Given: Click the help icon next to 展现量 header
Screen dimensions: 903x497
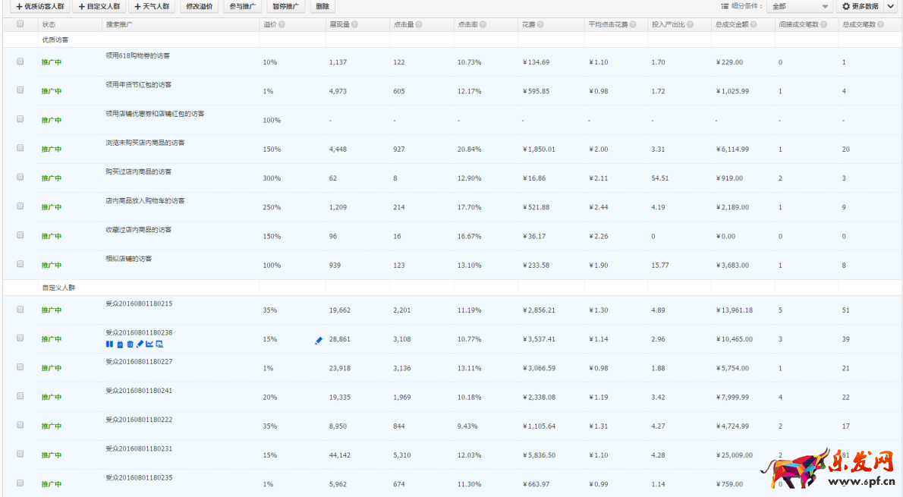Looking at the screenshot, I should 354,24.
